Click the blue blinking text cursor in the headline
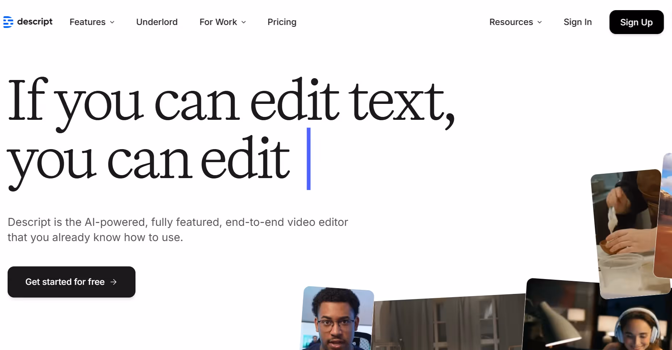 [x=308, y=159]
